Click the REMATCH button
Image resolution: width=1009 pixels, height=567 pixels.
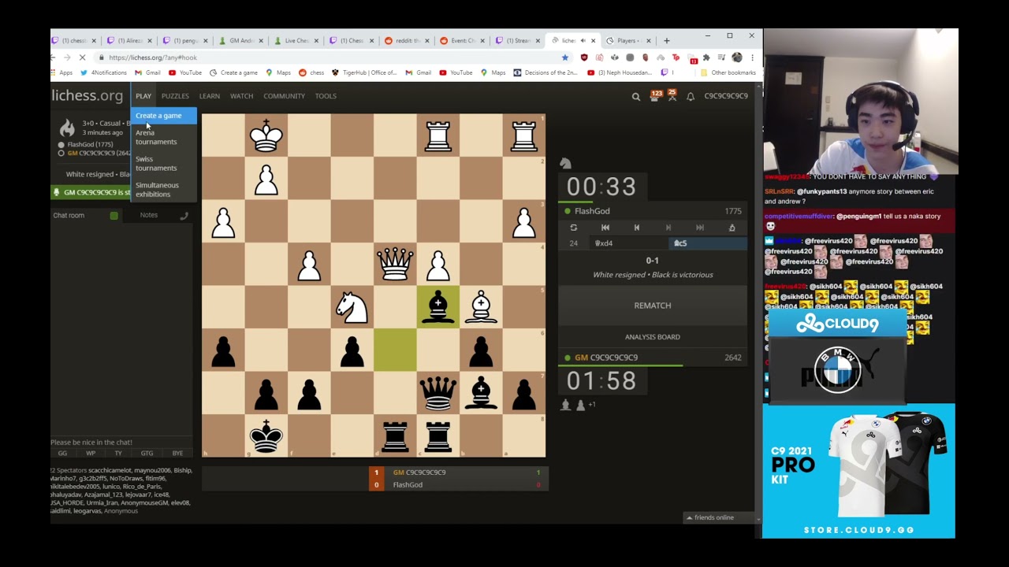tap(653, 306)
